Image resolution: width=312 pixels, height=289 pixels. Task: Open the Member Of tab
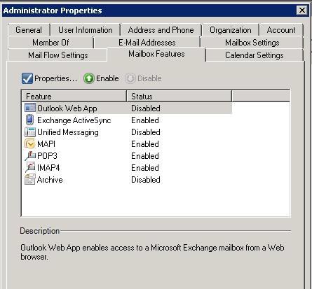(x=50, y=43)
